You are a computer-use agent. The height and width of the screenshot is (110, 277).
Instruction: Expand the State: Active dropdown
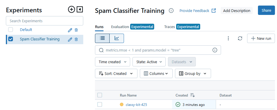pyautogui.click(x=149, y=62)
